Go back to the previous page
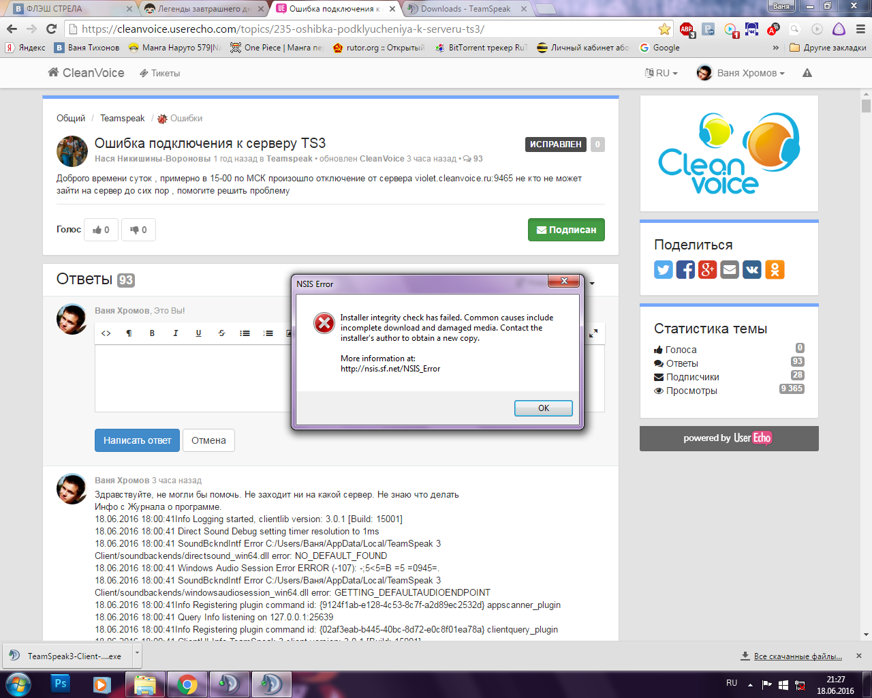 [12, 29]
